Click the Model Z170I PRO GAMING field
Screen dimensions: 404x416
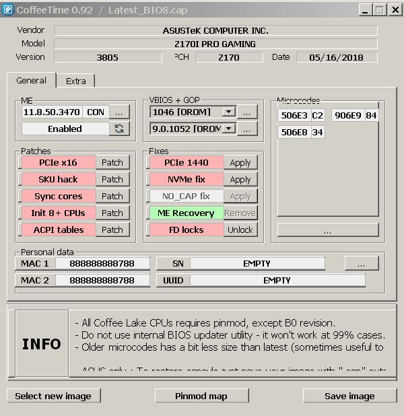tap(215, 44)
